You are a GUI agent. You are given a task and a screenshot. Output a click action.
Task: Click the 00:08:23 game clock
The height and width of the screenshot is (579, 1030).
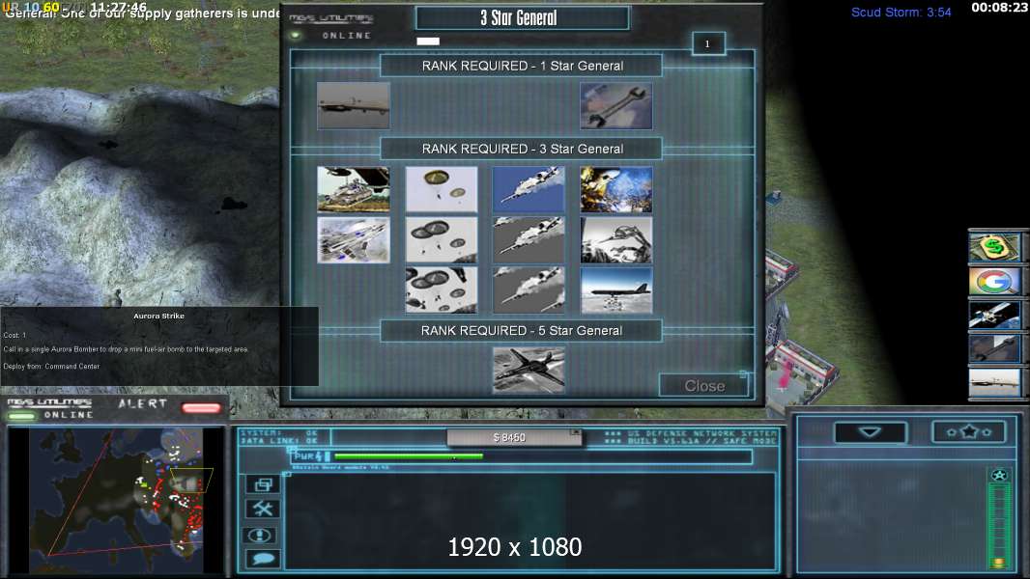click(x=998, y=7)
